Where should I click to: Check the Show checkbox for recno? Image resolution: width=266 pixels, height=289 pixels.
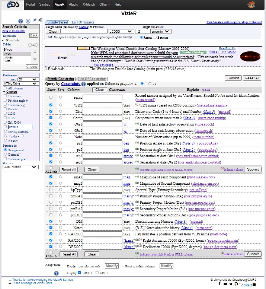(x=51, y=97)
